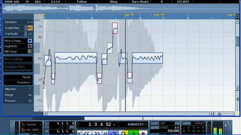Click the Follow field in info line
The height and width of the screenshot is (135, 241).
click(x=82, y=1)
